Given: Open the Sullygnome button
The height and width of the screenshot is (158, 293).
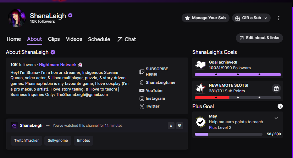Looking at the screenshot, I should tap(58, 141).
